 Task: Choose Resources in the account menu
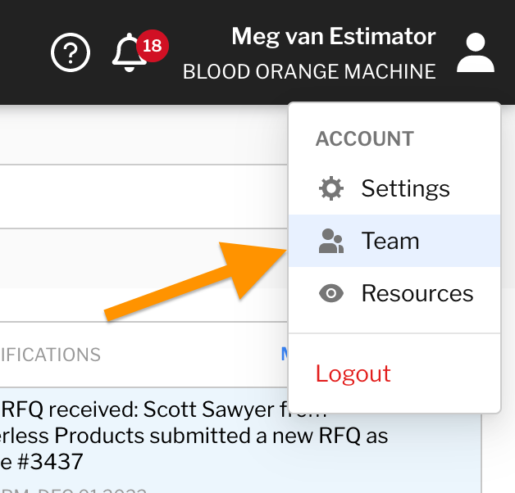pyautogui.click(x=417, y=293)
